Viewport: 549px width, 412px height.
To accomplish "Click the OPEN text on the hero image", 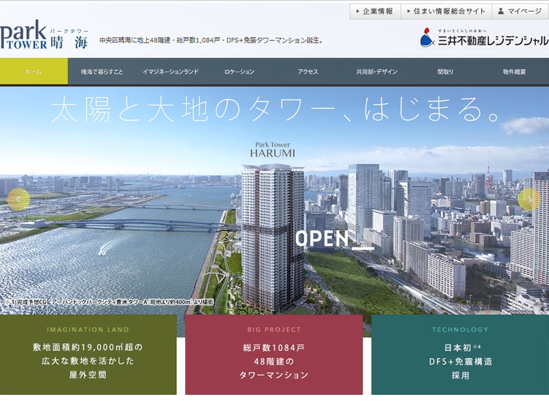I will pyautogui.click(x=323, y=239).
